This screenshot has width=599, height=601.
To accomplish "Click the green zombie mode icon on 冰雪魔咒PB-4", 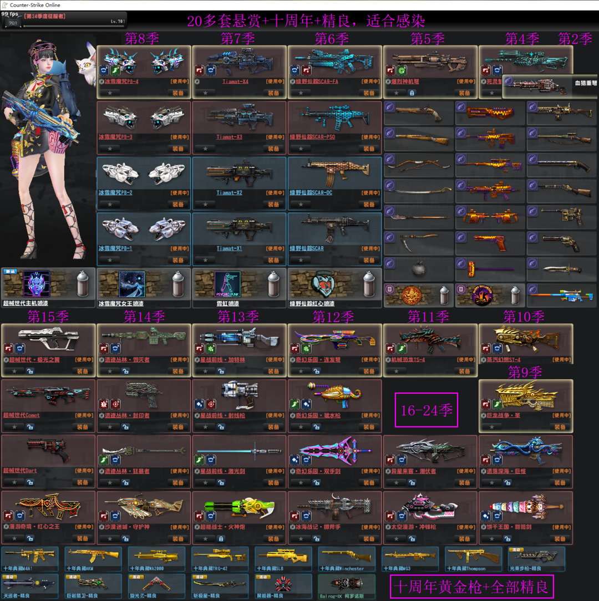I will tap(115, 70).
